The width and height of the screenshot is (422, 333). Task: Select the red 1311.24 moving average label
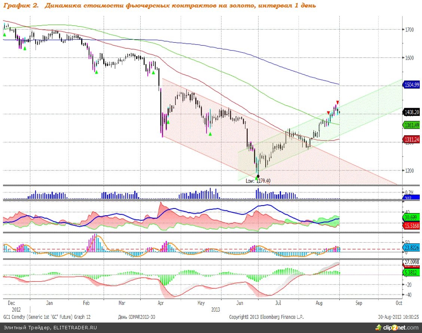pyautogui.click(x=412, y=140)
